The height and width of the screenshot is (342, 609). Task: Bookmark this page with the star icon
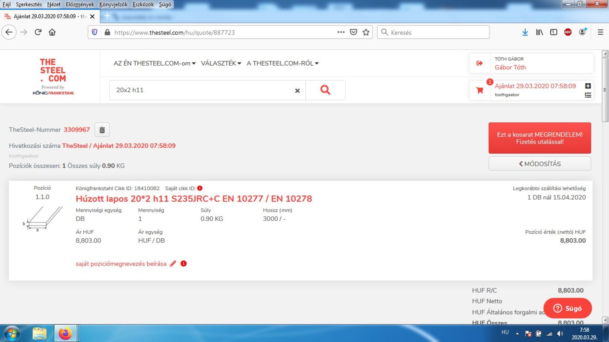pos(366,32)
